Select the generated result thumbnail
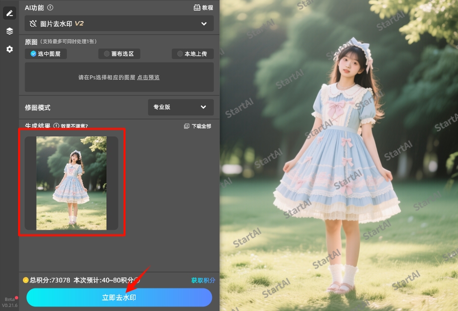Image resolution: width=458 pixels, height=311 pixels. point(72,183)
